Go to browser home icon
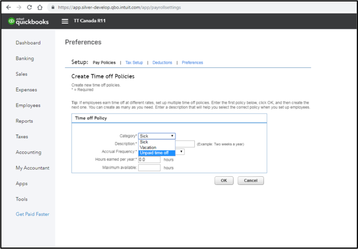358x249 pixels. point(40,7)
